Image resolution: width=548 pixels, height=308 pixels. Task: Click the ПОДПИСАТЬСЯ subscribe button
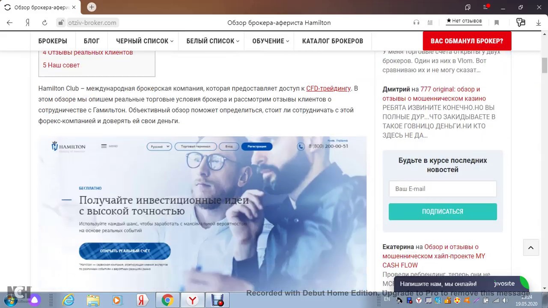pos(443,212)
